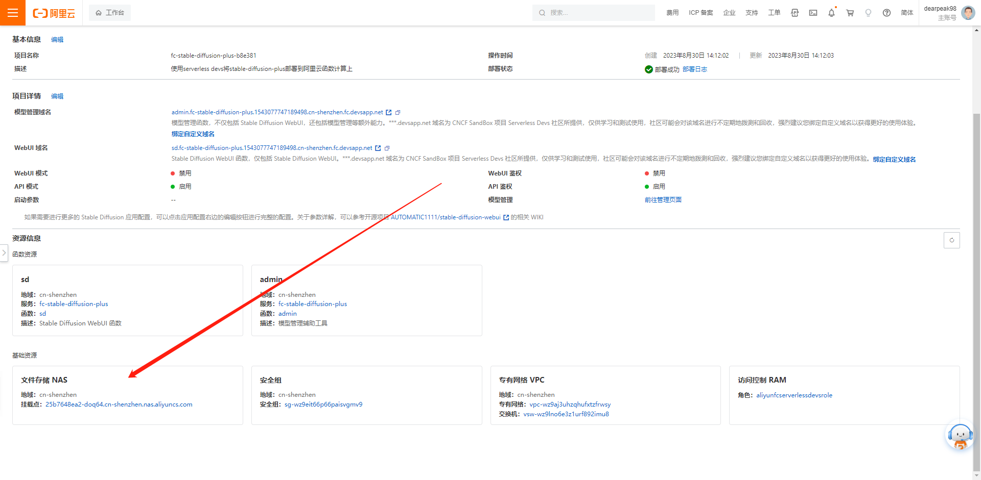Bind custom domain for WebUI

click(x=894, y=160)
